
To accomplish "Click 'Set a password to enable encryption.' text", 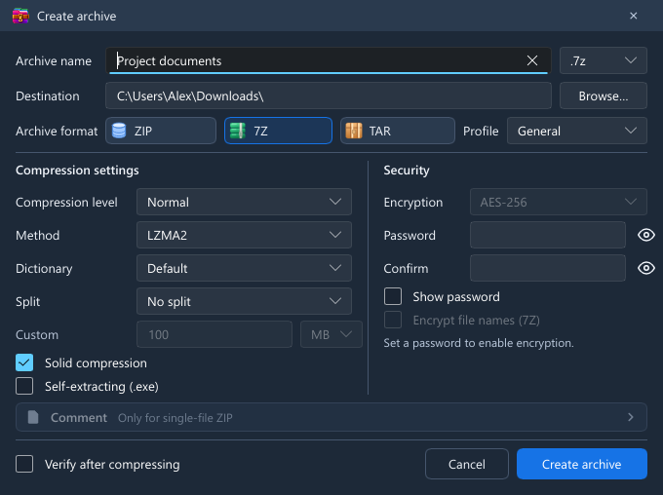I will click(x=479, y=343).
